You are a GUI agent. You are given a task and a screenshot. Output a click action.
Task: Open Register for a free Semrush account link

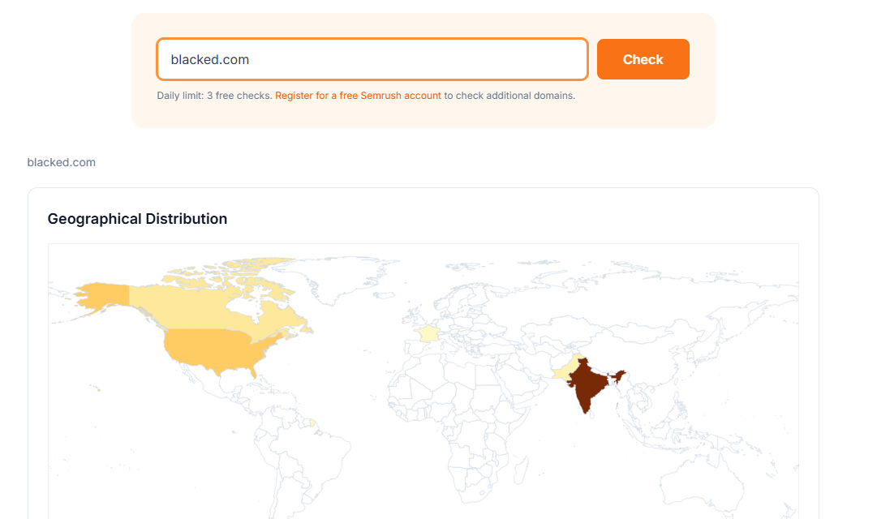pyautogui.click(x=358, y=96)
